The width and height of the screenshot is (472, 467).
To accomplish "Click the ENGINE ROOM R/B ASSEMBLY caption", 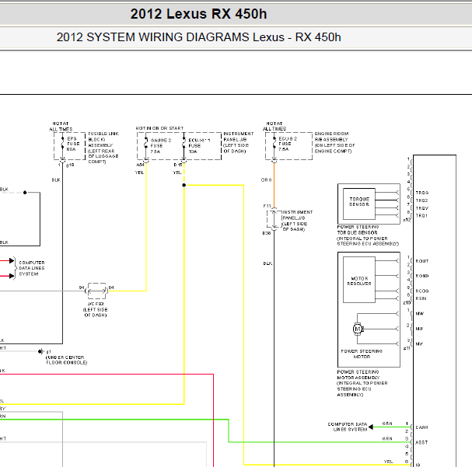I will click(x=334, y=142).
